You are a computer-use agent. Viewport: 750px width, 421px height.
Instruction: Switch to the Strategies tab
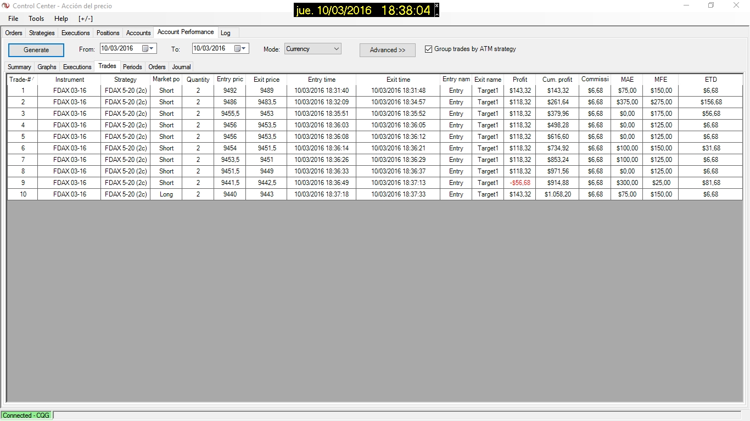(x=42, y=33)
